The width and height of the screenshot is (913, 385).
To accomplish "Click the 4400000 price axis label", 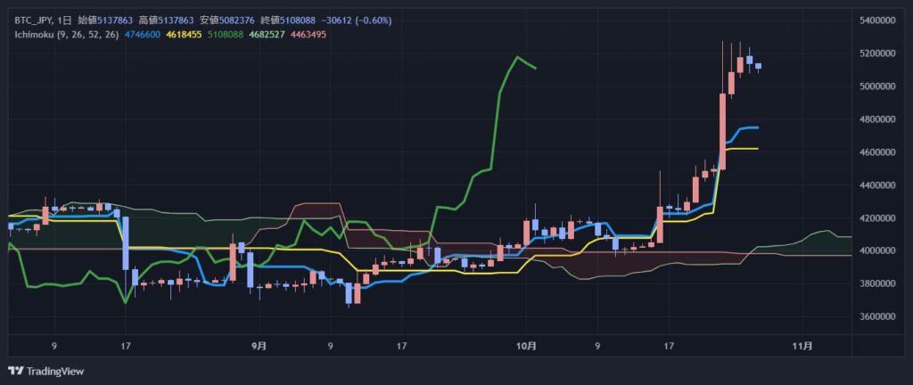I will (877, 185).
